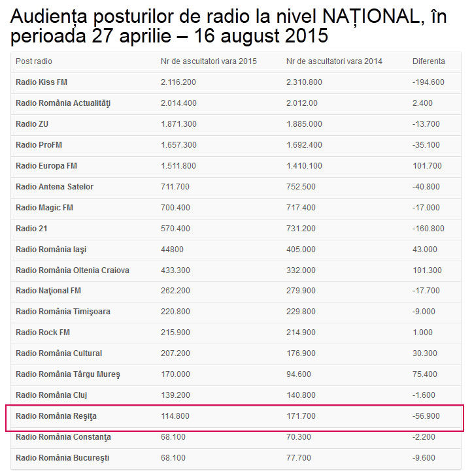This screenshot has height=473, width=472.
Task: Select Radio România Oltenia Craiova row
Action: 73,270
